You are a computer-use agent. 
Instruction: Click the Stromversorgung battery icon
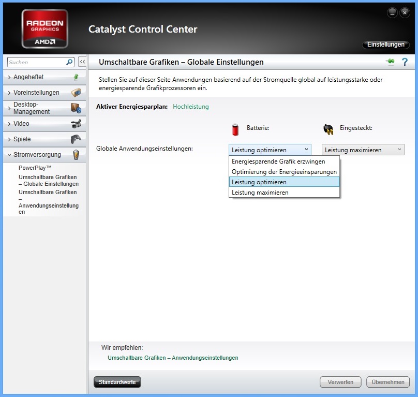(x=76, y=155)
